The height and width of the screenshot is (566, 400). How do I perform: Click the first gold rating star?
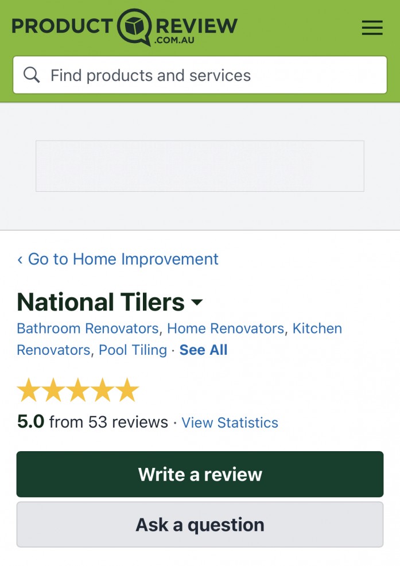coord(28,390)
